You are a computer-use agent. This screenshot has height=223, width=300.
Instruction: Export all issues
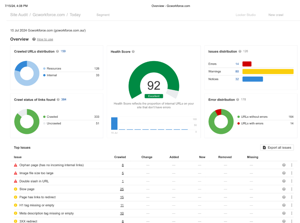(277, 147)
